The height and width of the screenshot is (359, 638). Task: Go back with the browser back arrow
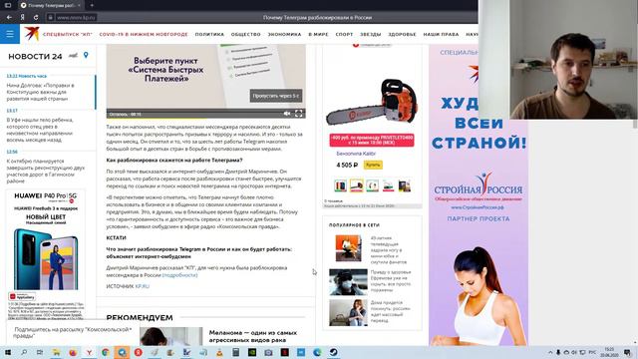tap(9, 18)
